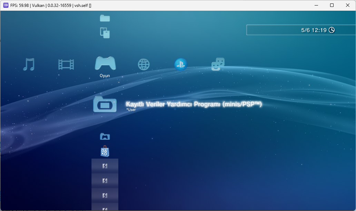Close the RPCS3 window
The image size is (356, 211).
pos(348,5)
